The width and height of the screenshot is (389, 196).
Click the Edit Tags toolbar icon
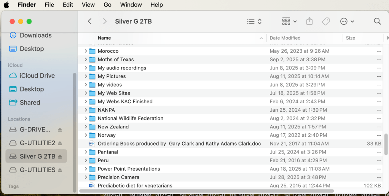pos(326,21)
